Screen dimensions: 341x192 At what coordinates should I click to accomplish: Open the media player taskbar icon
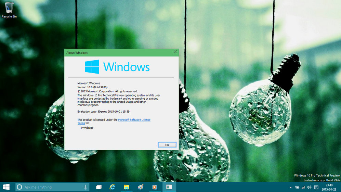[155, 187]
